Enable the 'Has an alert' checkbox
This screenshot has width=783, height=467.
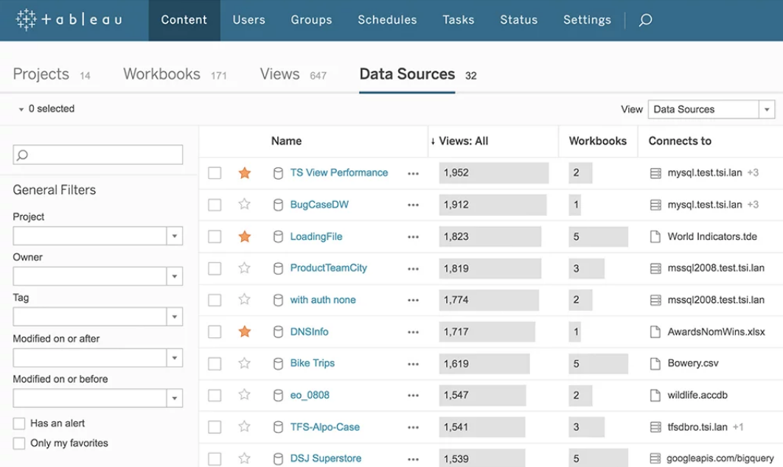(x=18, y=423)
